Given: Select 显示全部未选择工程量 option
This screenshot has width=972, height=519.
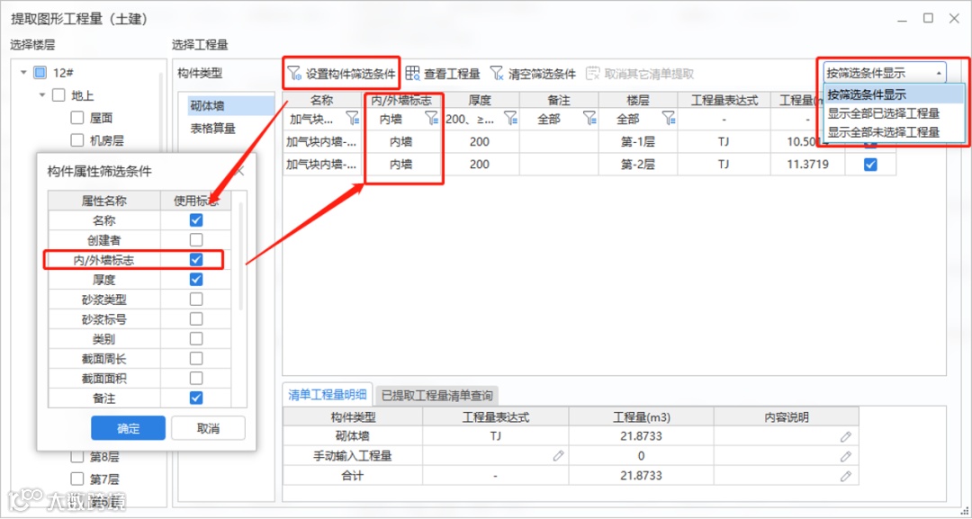Looking at the screenshot, I should pyautogui.click(x=894, y=132).
